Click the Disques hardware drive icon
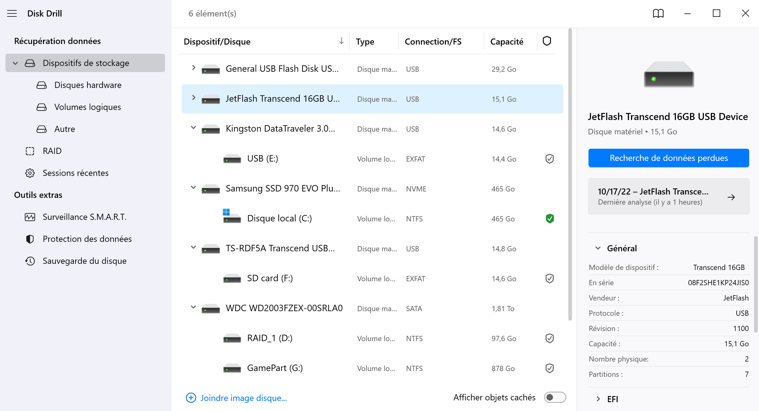Screen dimensions: 759x411 point(42,85)
